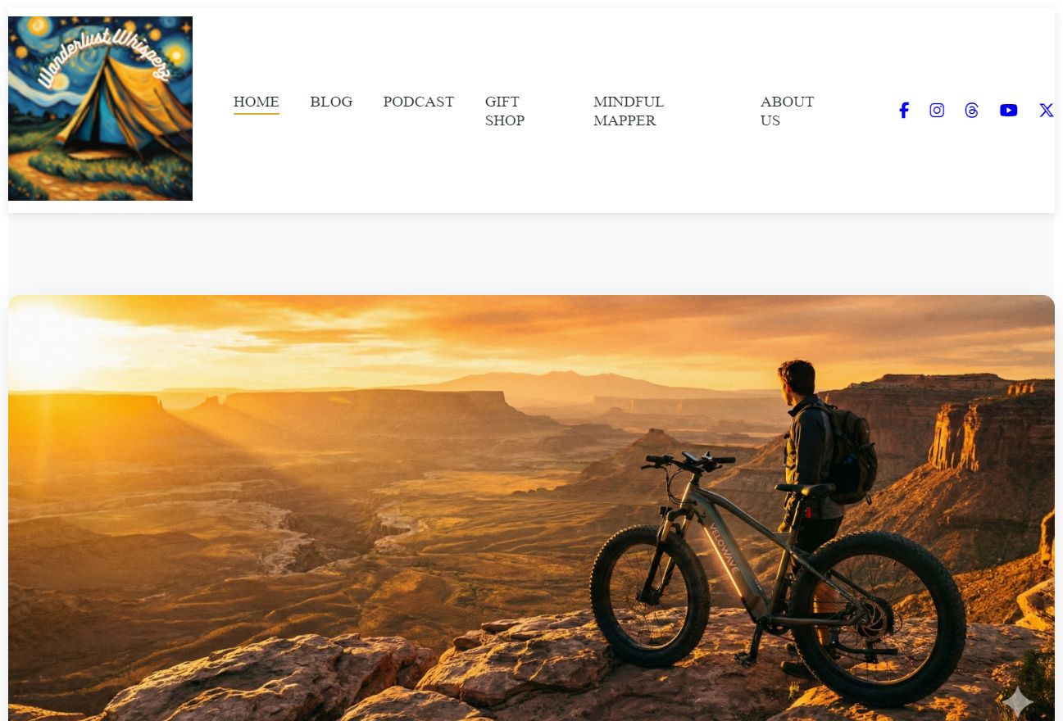Open the GIFT SHOP link

pyautogui.click(x=505, y=111)
